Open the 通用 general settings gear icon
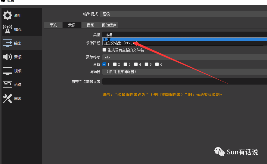The width and height of the screenshot is (267, 164). point(8,15)
